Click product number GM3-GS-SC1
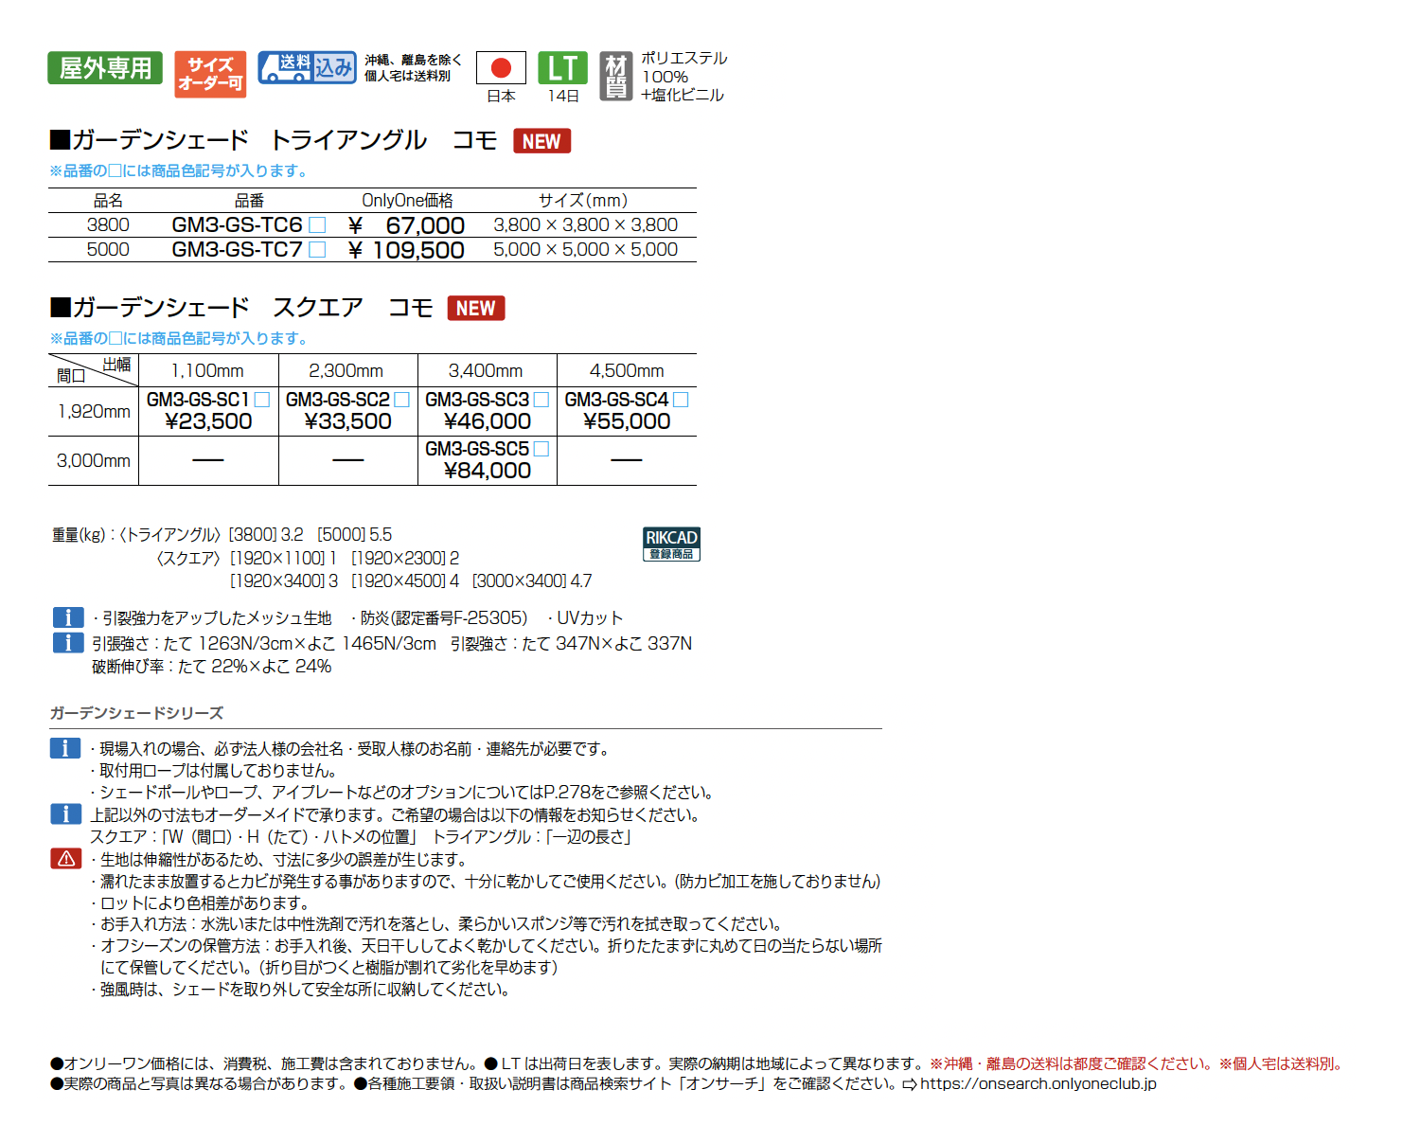The width and height of the screenshot is (1420, 1143). tap(198, 400)
